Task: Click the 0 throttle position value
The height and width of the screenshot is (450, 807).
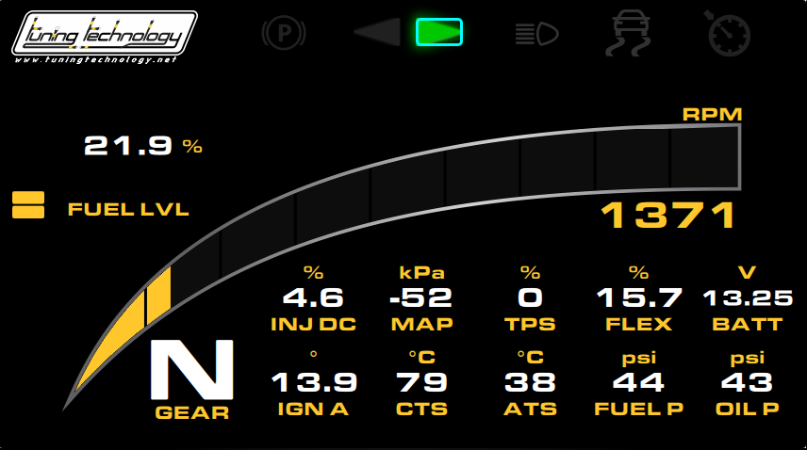Action: [530, 297]
